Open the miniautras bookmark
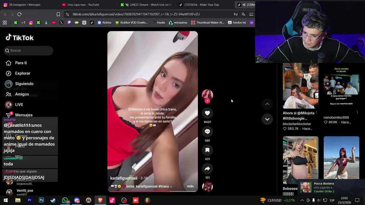The height and width of the screenshot is (205, 365). [179, 22]
